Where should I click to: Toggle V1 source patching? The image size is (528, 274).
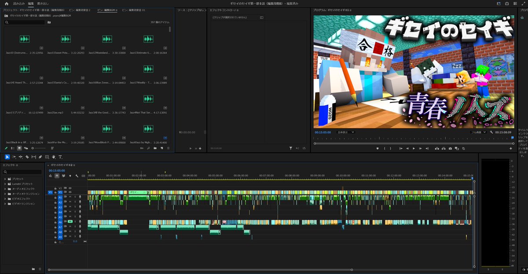click(x=50, y=192)
